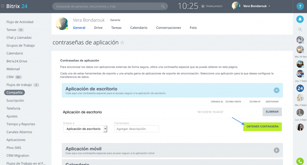Click the Vera Bondarouk profile name heading
307x165 pixels.
89,20
